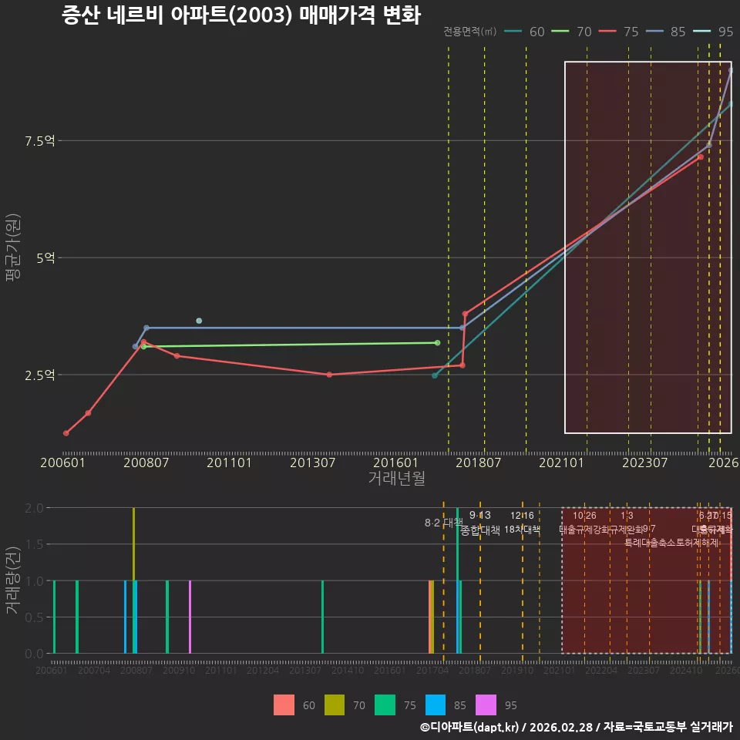Select the violet 95 square in the bottom legend
The width and height of the screenshot is (740, 740).
click(x=486, y=705)
